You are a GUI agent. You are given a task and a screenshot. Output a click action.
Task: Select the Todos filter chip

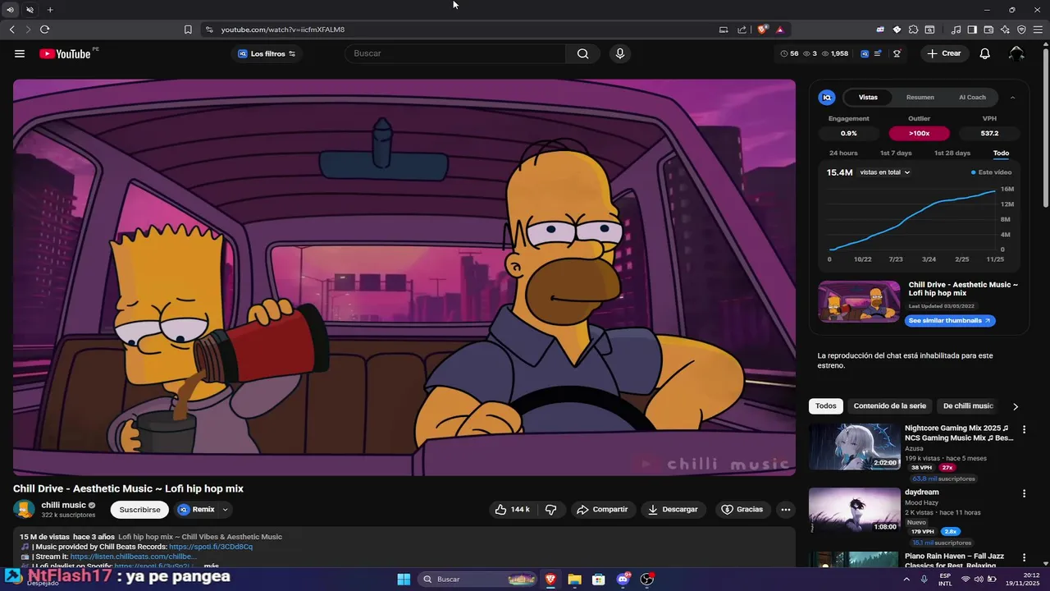tap(826, 405)
